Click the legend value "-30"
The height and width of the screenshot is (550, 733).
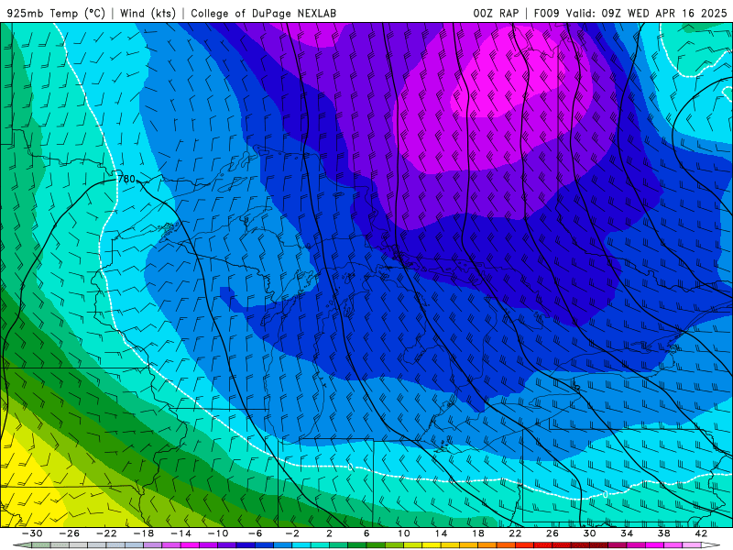tap(32, 533)
